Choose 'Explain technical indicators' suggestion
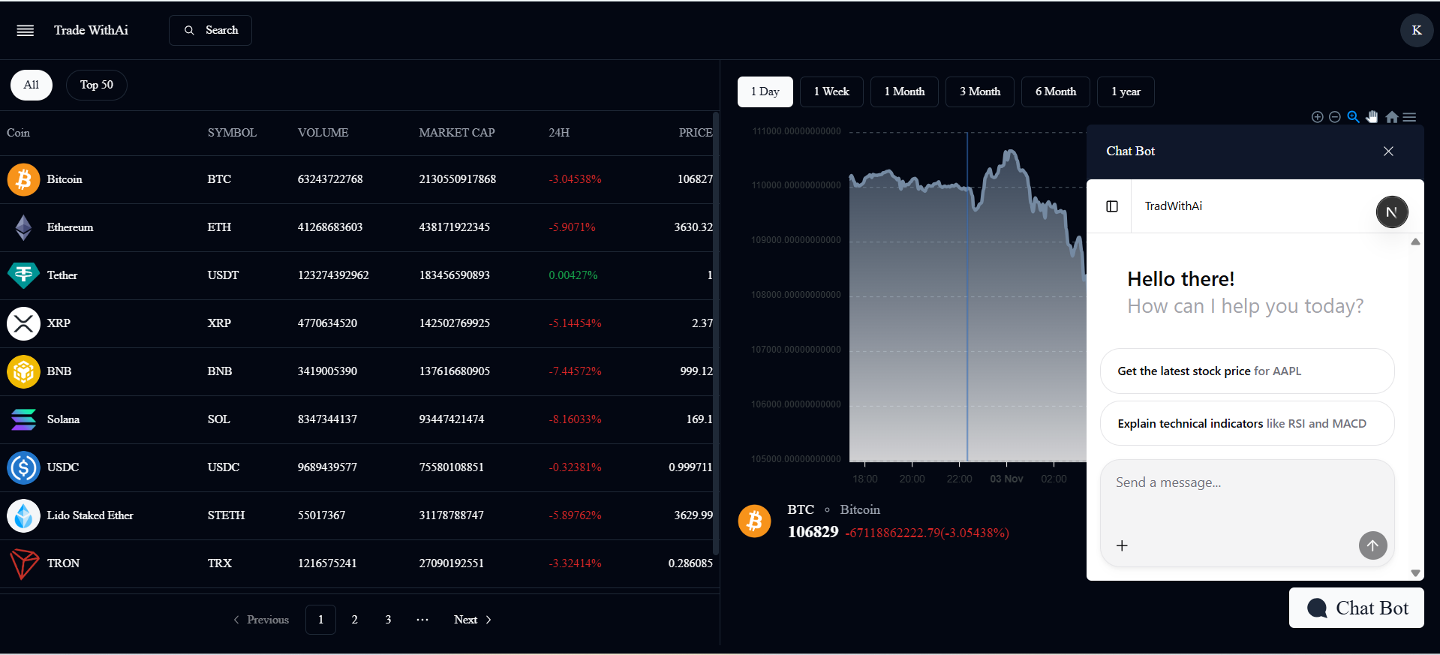1440x655 pixels. click(1247, 424)
